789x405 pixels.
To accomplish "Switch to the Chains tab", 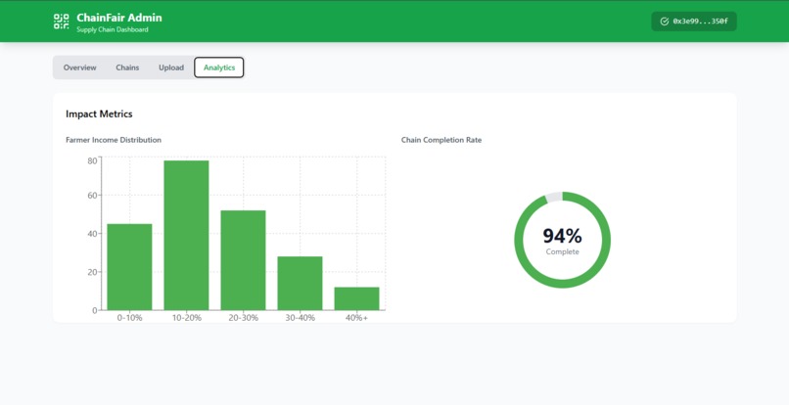I will point(127,67).
